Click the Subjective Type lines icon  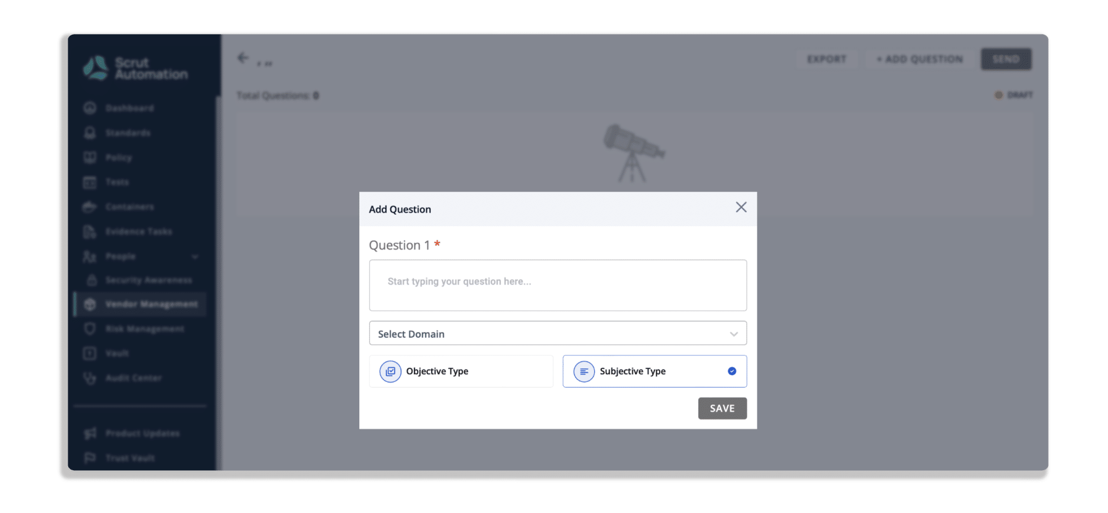pyautogui.click(x=584, y=371)
